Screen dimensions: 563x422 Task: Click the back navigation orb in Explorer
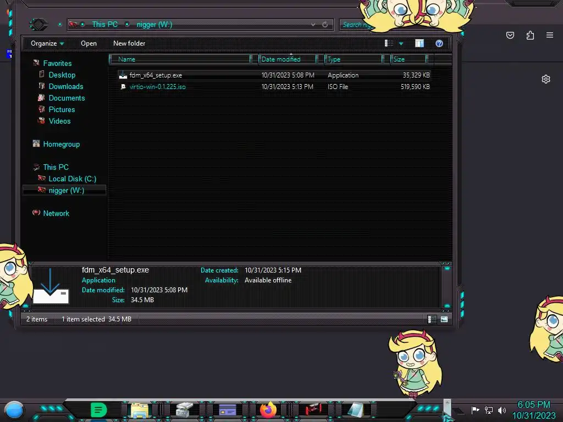(x=38, y=24)
